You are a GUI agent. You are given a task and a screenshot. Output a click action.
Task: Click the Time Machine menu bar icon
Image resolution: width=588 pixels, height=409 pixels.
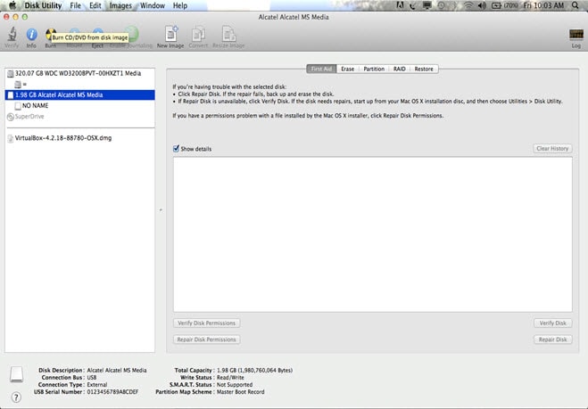coord(442,5)
